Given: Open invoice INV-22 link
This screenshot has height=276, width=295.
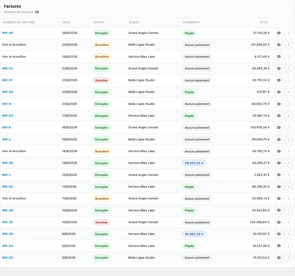Looking at the screenshot, I should point(7,68).
